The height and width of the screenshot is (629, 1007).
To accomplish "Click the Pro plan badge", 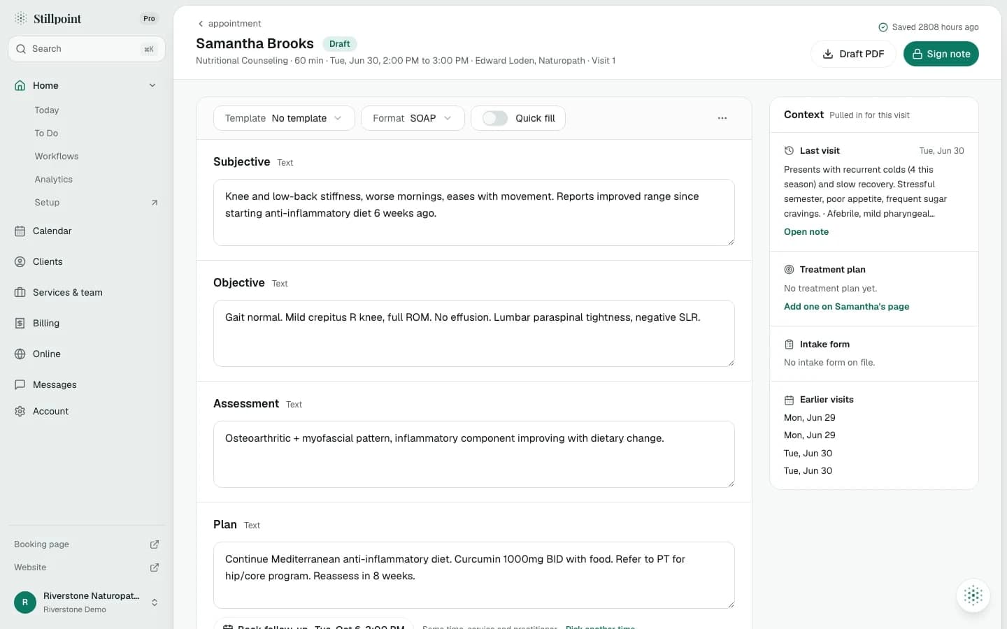I will [149, 19].
